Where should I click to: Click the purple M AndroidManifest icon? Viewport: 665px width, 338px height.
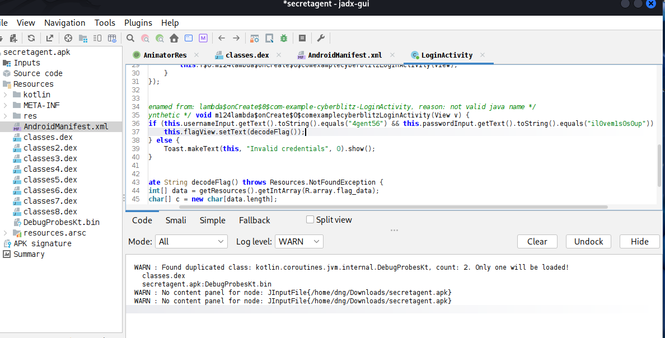click(203, 38)
